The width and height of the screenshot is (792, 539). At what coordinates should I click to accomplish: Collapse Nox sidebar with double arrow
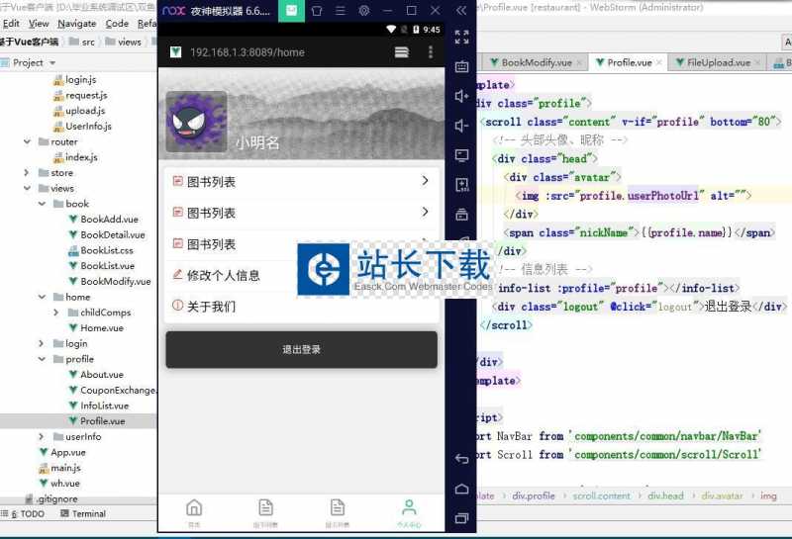(x=460, y=11)
